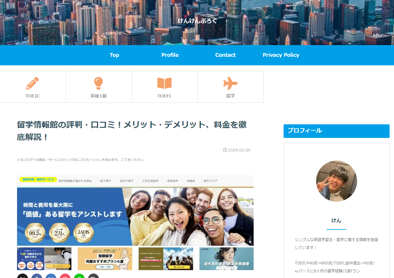Open the 英検1級 light bulb icon
Viewport: 394px width, 278px height.
(98, 83)
